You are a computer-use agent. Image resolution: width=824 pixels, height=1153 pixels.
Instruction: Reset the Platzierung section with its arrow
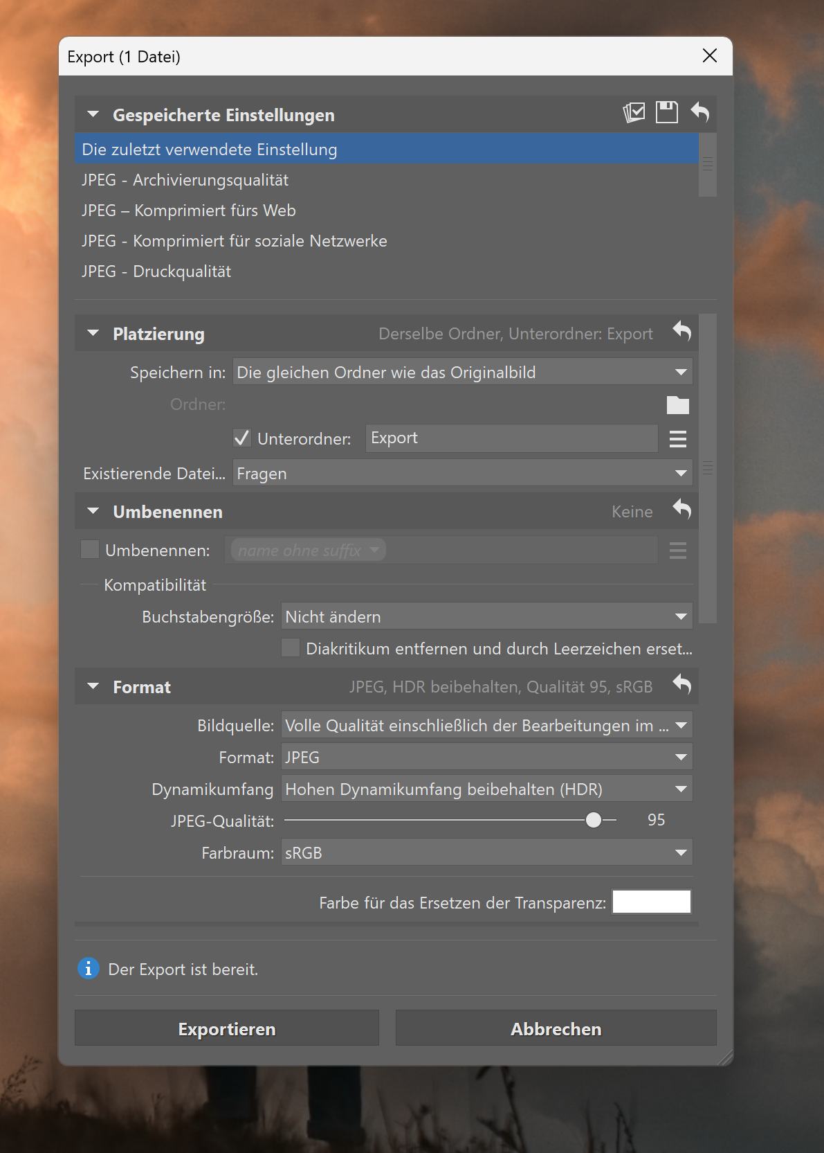pos(682,332)
